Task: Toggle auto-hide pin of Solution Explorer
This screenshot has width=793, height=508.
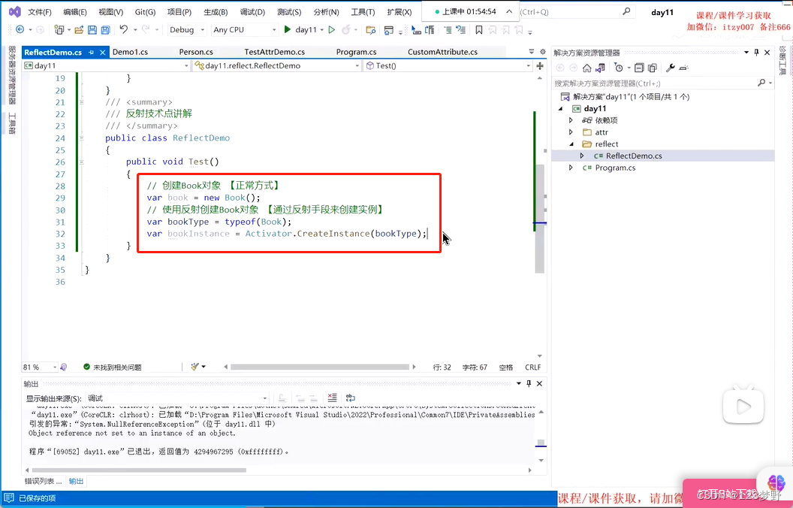Action: (x=757, y=52)
